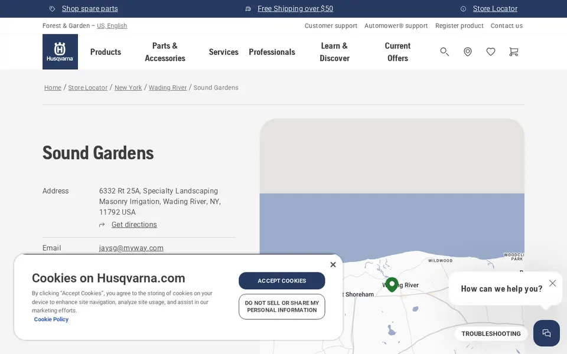Screen dimensions: 567x354
Task: Click Get directions link
Action: 134,225
